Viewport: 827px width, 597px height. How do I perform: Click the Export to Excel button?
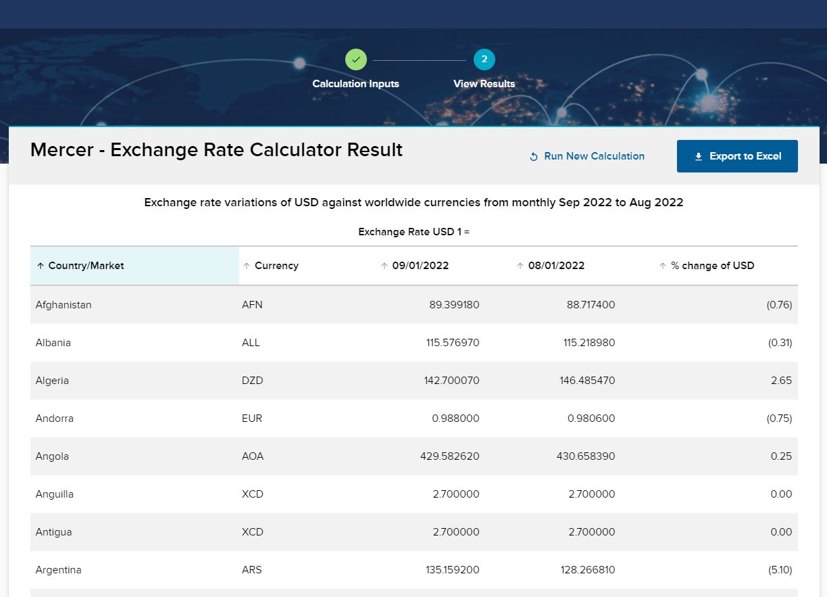pos(737,156)
